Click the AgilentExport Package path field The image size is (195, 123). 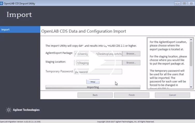98,54
